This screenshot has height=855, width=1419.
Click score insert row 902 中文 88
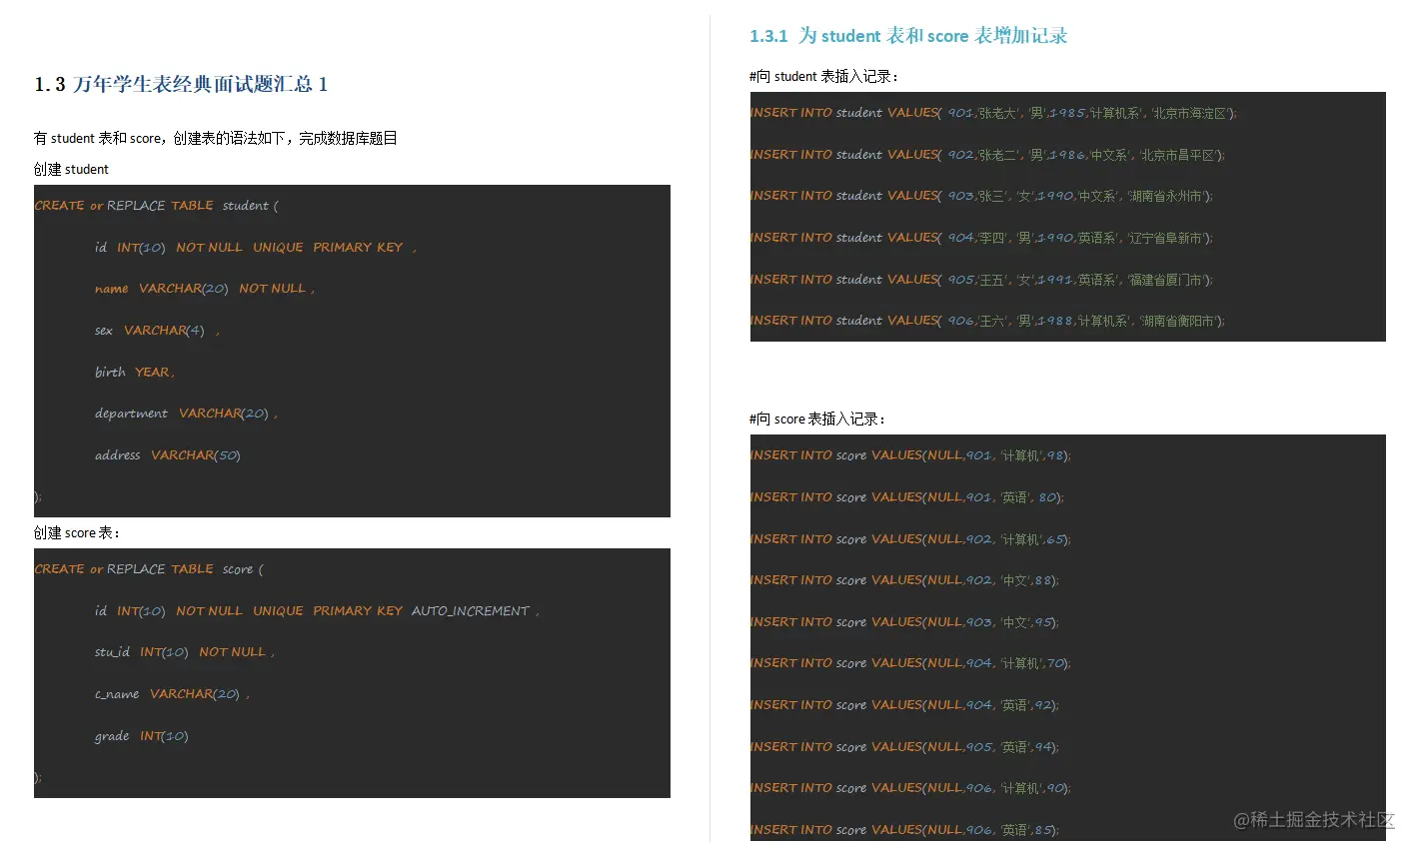pos(905,580)
